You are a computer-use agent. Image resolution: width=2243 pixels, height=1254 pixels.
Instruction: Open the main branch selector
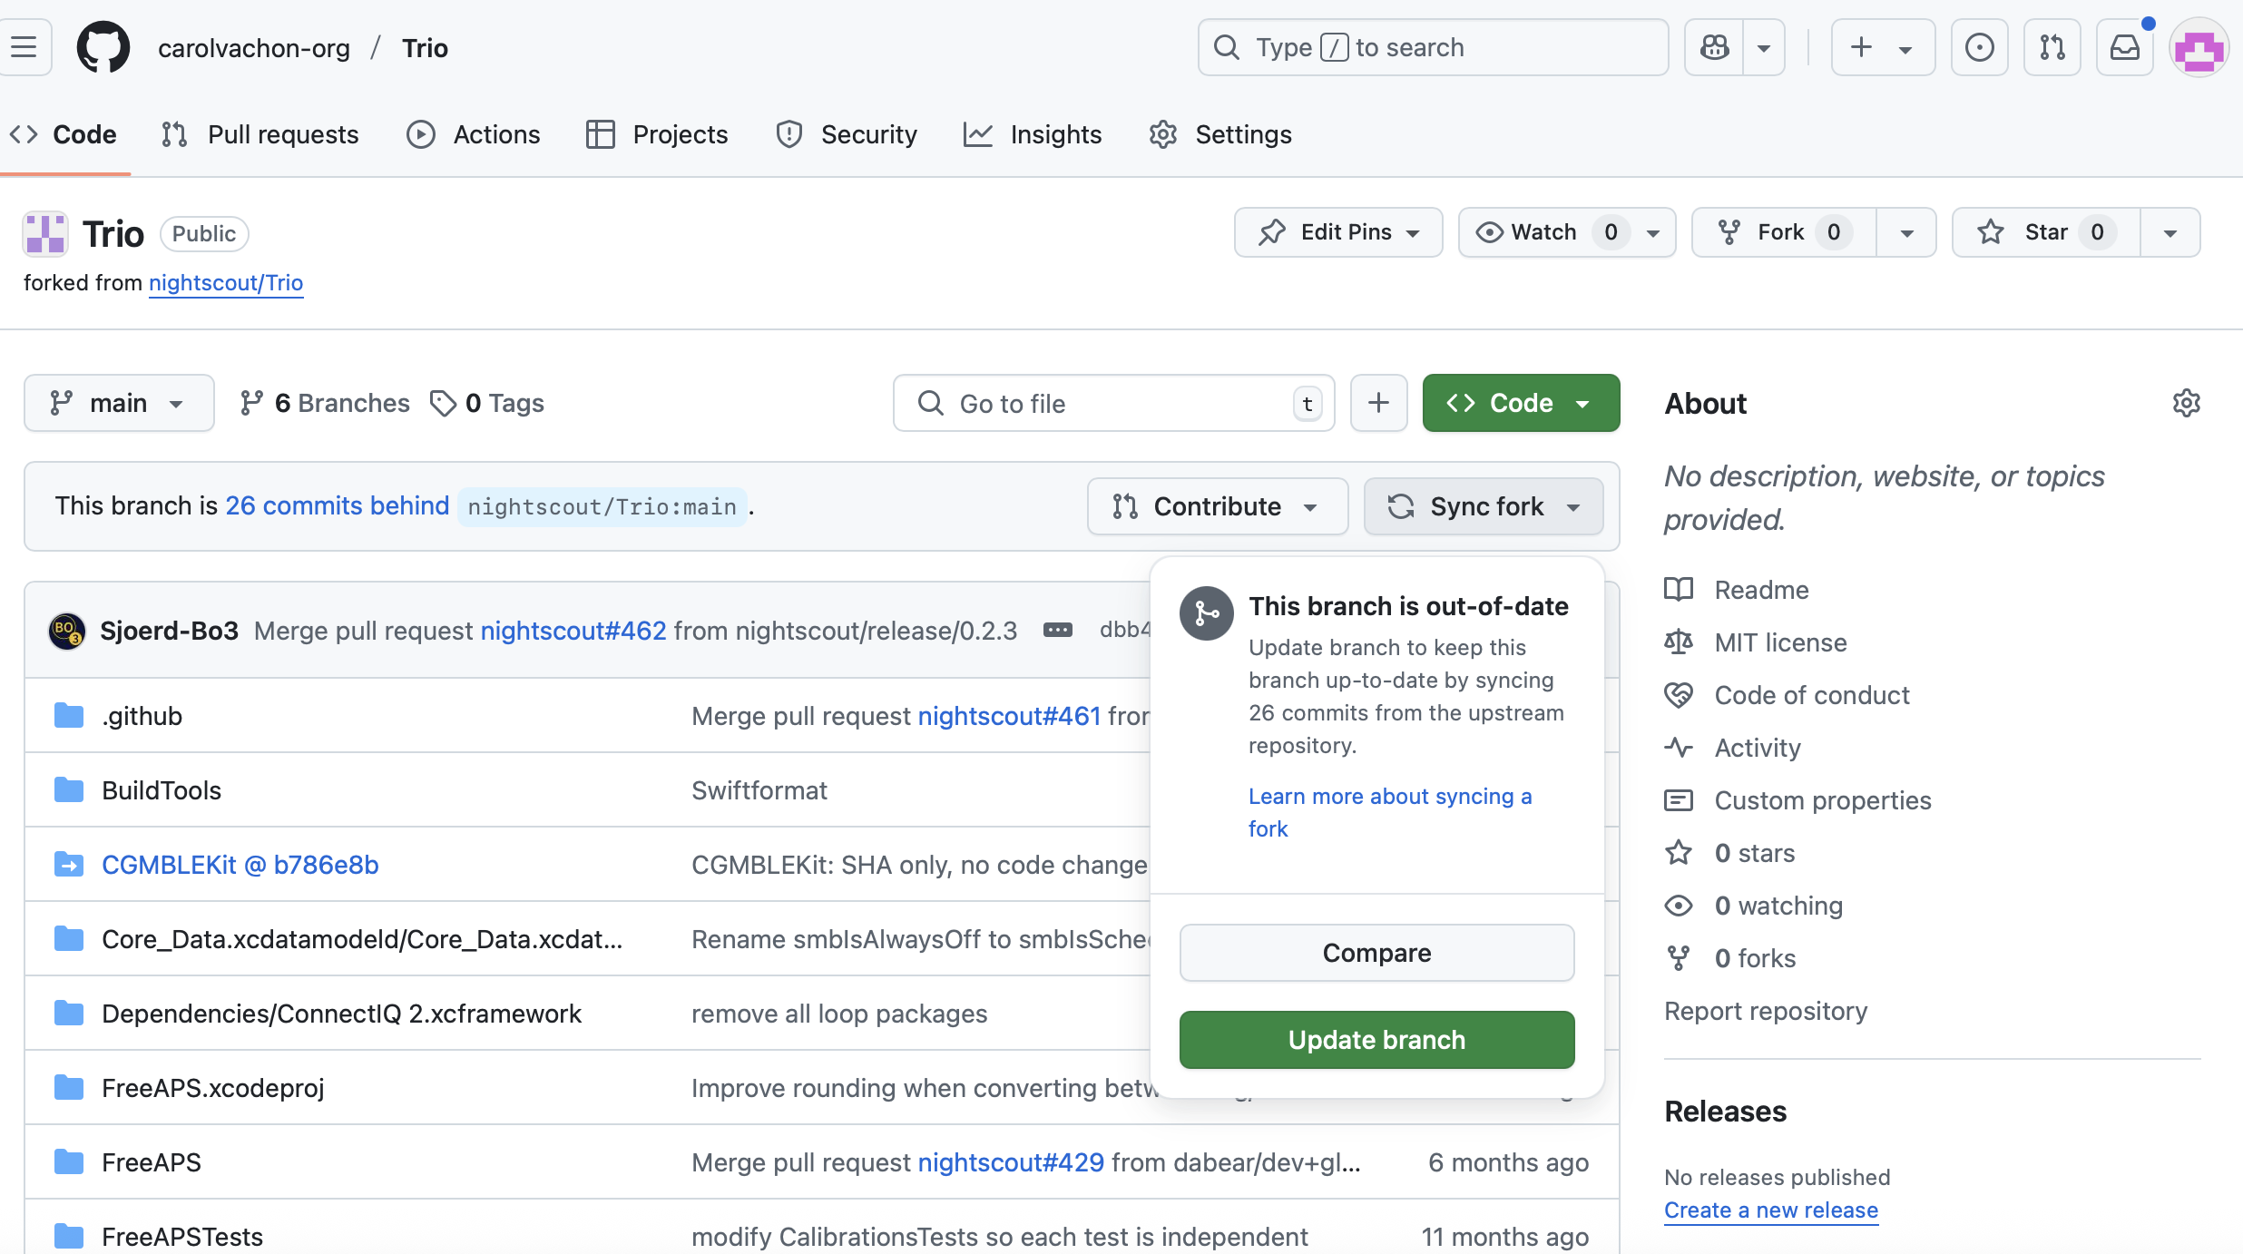click(x=119, y=403)
